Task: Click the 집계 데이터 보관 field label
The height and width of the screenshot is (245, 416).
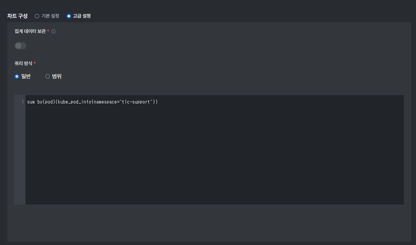Action: point(30,31)
